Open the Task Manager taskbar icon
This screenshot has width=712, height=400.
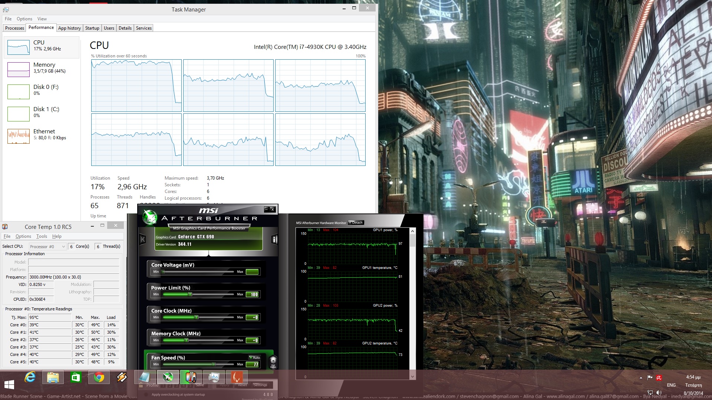tap(214, 377)
